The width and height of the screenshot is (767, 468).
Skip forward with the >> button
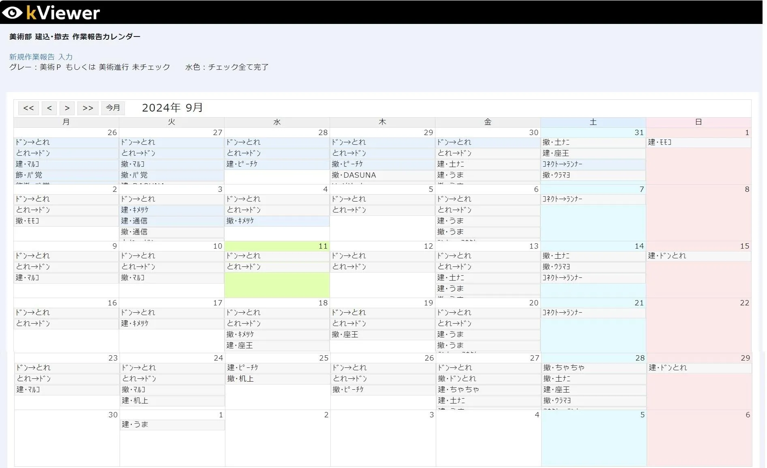[x=88, y=108]
